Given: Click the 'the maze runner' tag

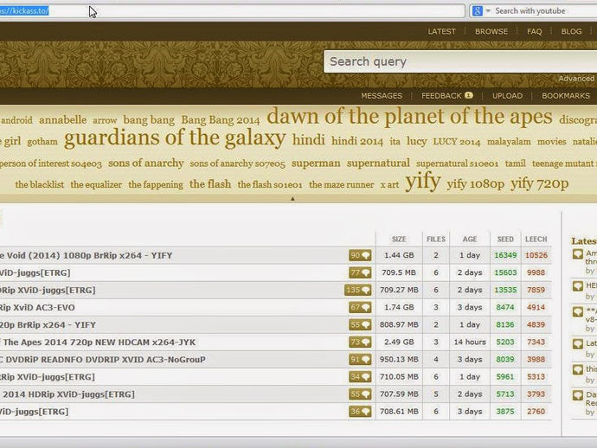Looking at the screenshot, I should click(x=342, y=184).
